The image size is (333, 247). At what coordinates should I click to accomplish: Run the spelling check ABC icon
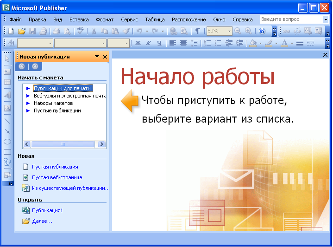(81, 31)
